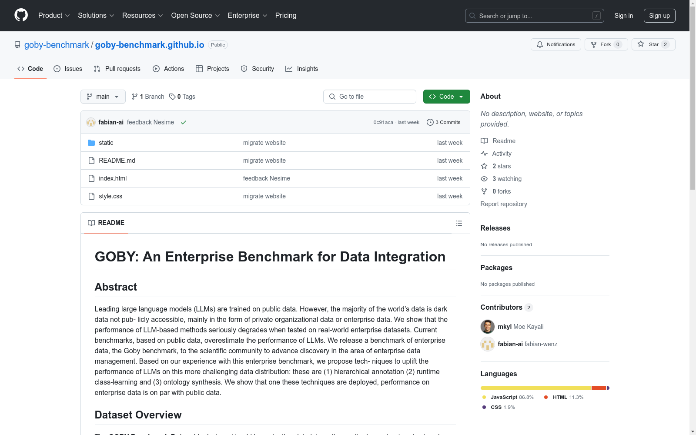Open the Pricing page

point(286,16)
